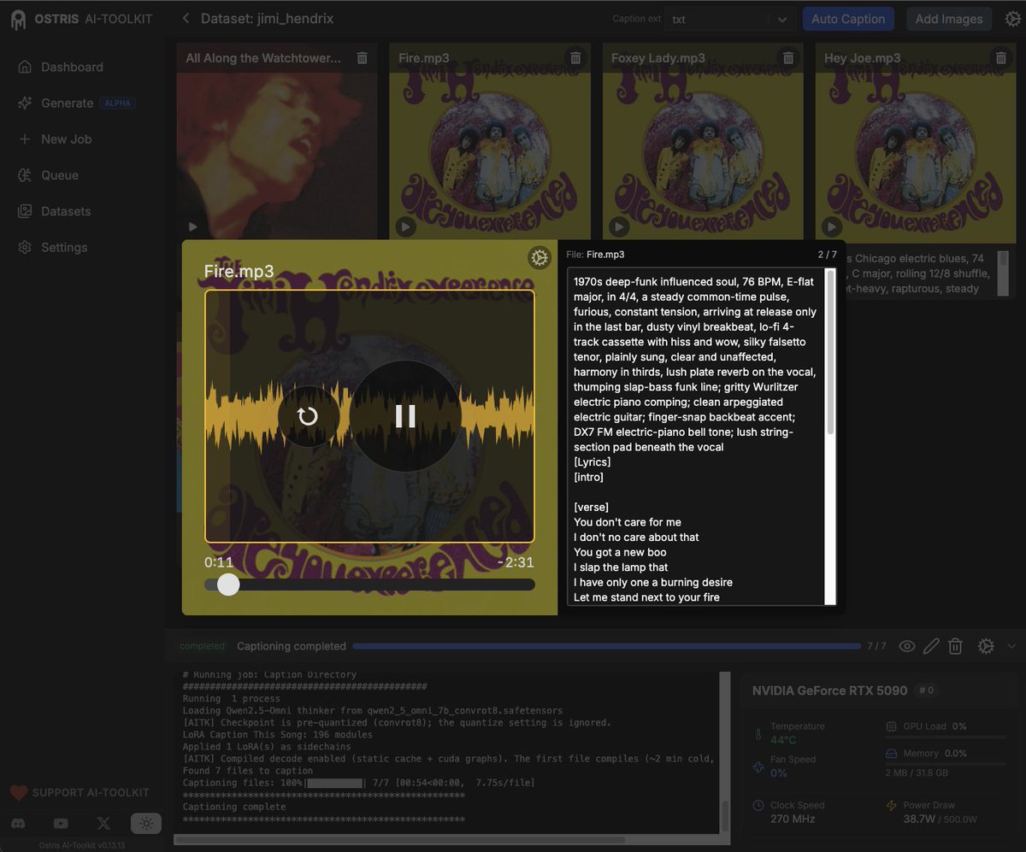Delete the All Along the Watchtower item
This screenshot has height=852, width=1026.
[x=363, y=58]
